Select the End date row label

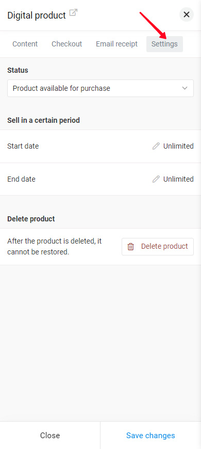coord(21,179)
